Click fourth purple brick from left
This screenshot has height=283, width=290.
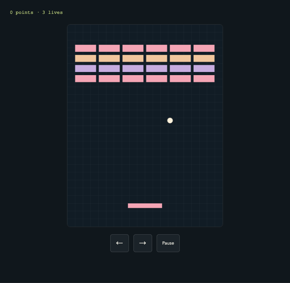coord(157,68)
